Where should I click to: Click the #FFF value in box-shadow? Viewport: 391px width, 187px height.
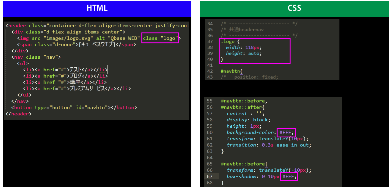tap(289, 176)
